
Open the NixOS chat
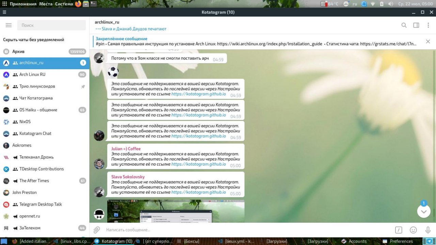coord(45,122)
